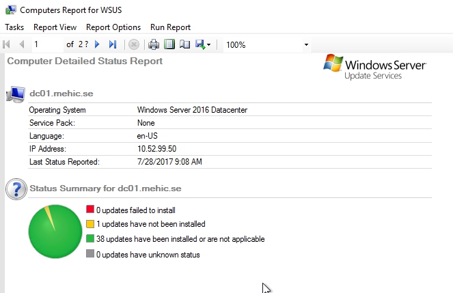Click the Run Report menu item

170,27
